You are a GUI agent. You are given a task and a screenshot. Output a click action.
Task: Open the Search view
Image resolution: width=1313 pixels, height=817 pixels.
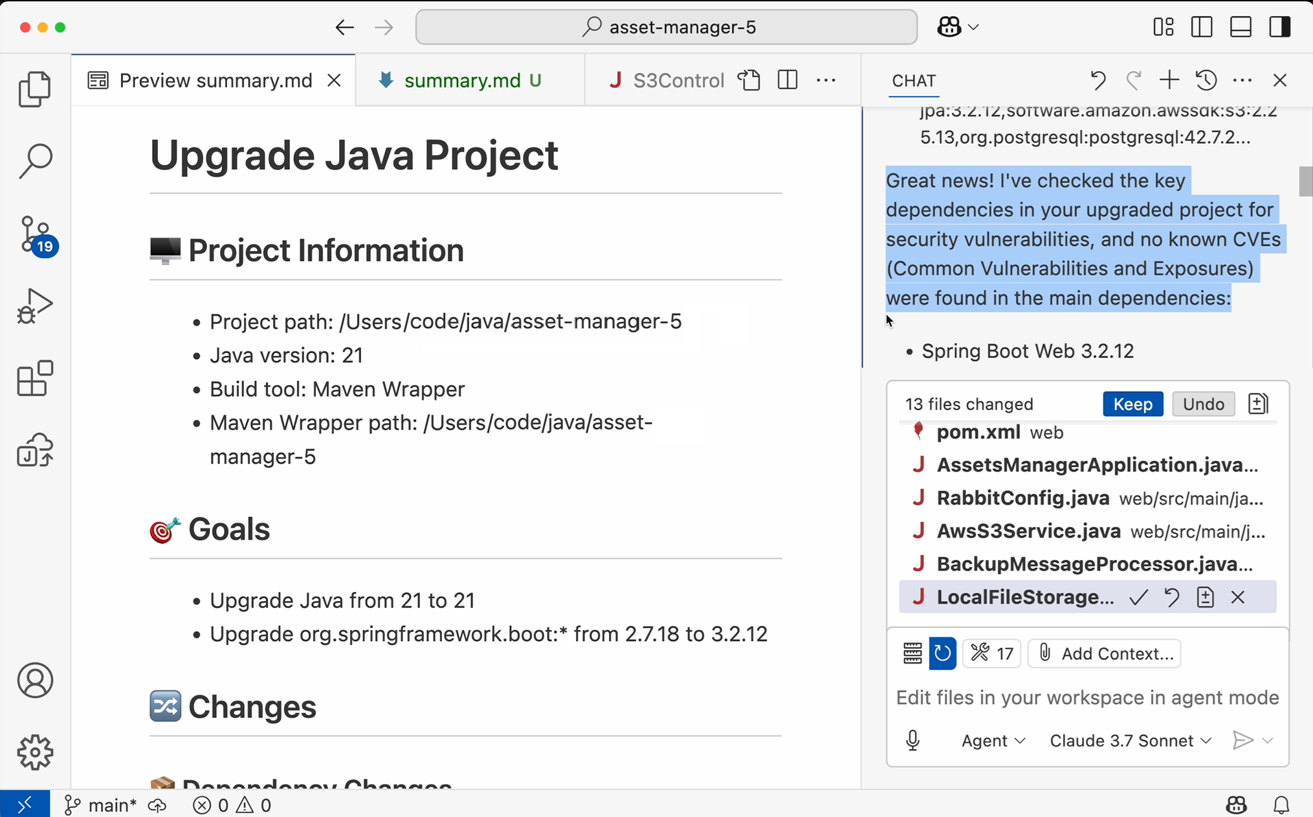pyautogui.click(x=34, y=160)
